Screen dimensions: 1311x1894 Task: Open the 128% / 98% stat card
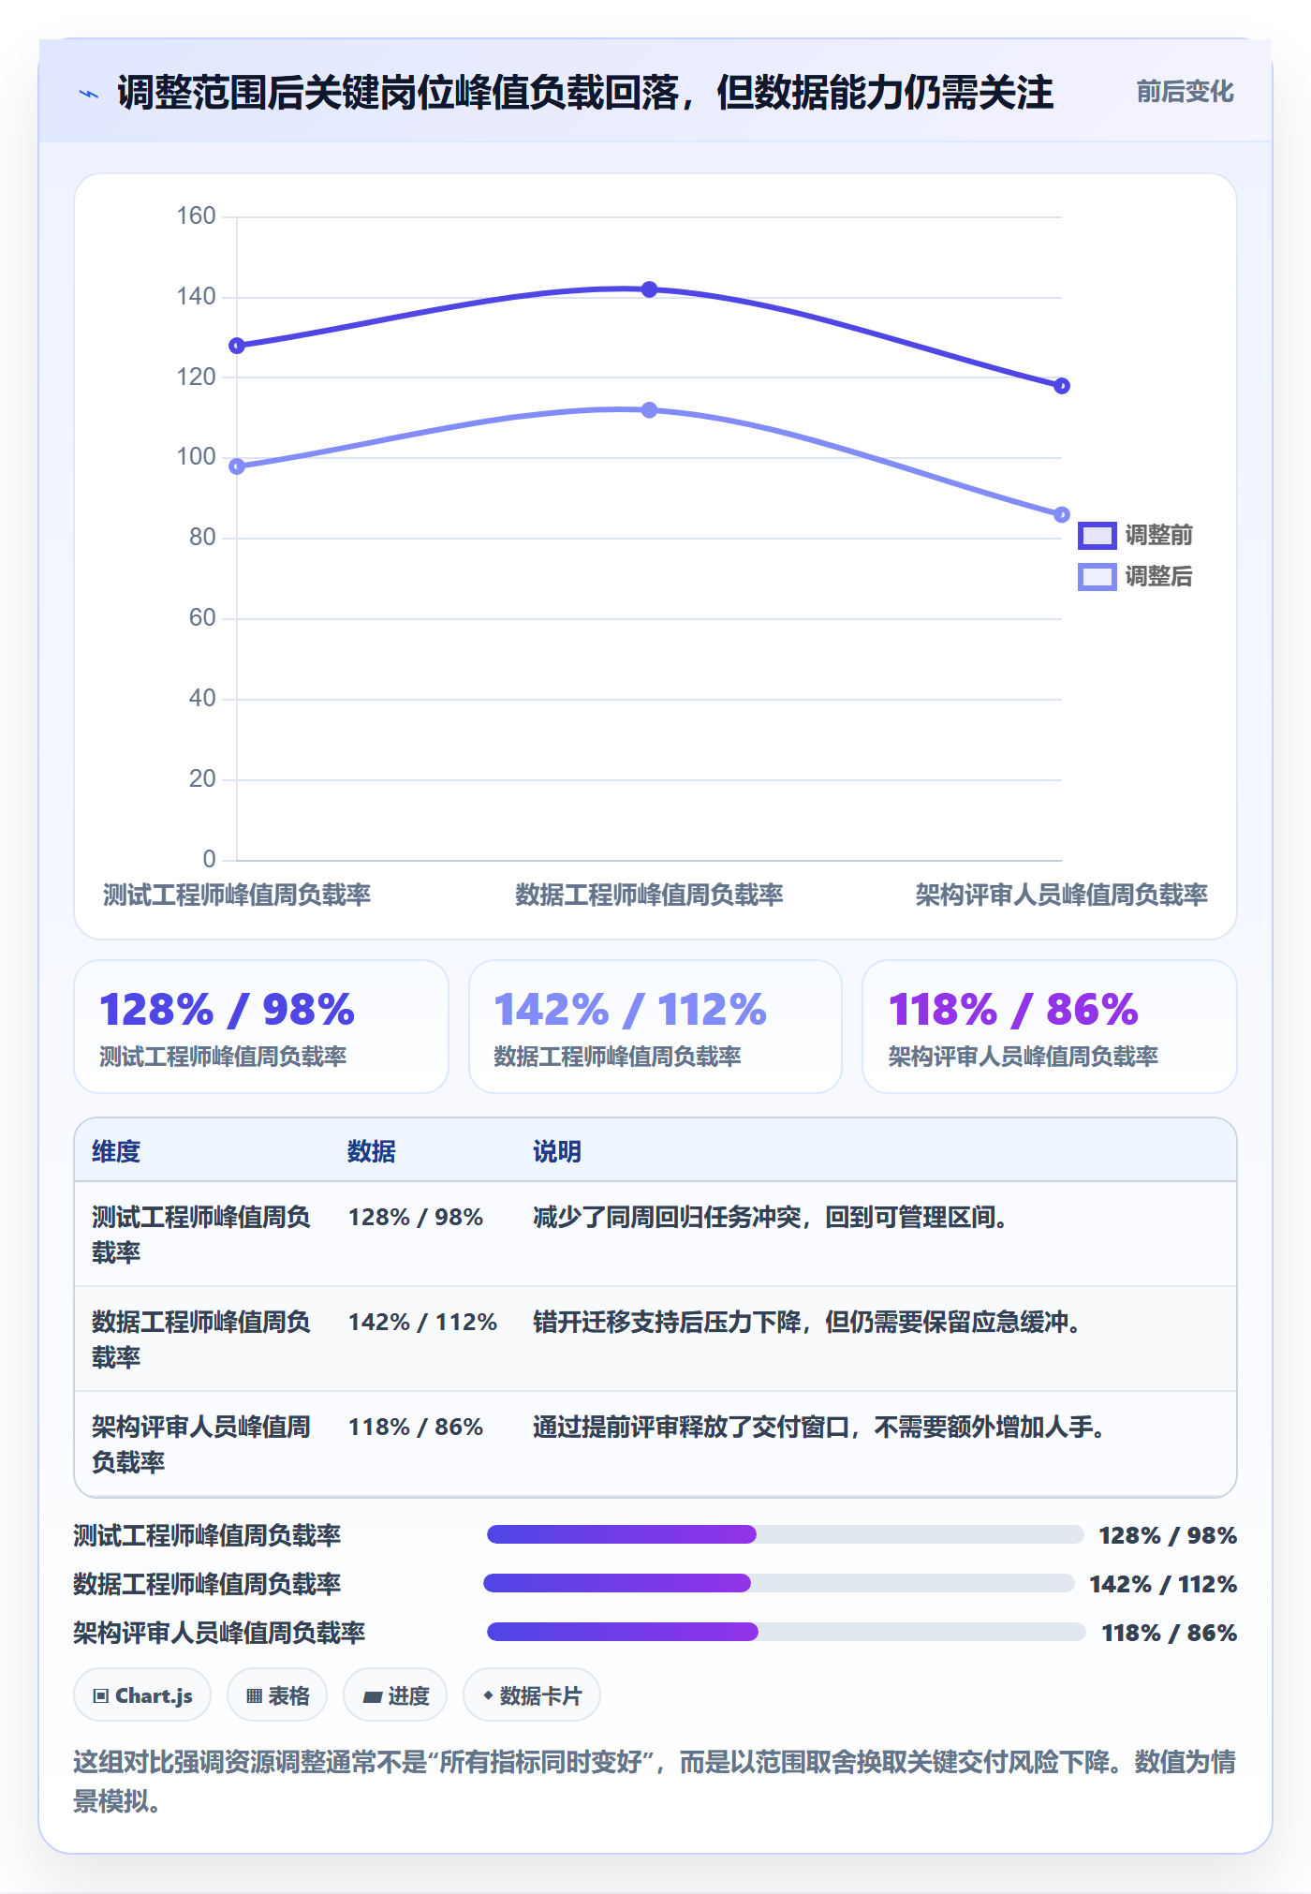click(x=261, y=1027)
